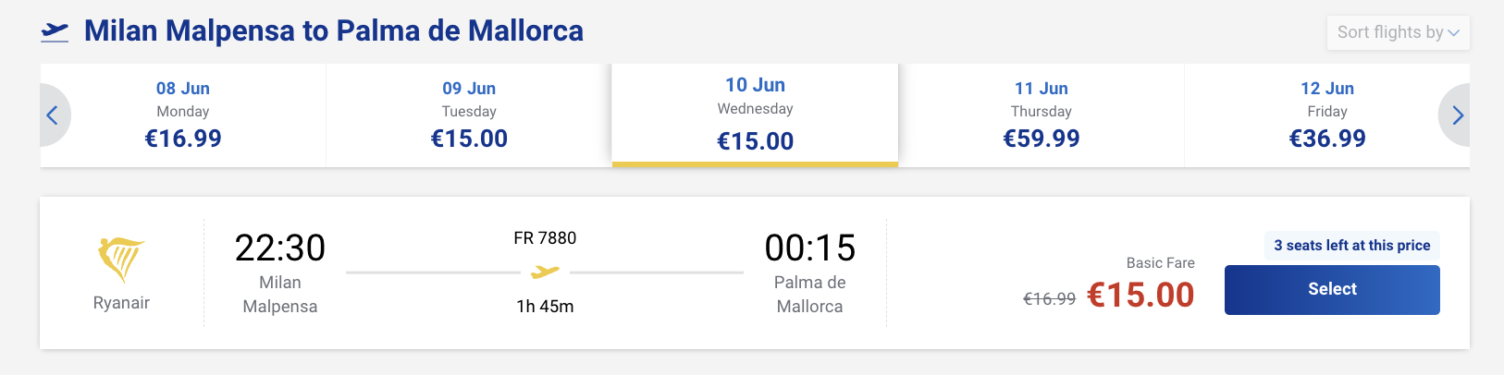Click the 3 seats left badge

tap(1351, 246)
